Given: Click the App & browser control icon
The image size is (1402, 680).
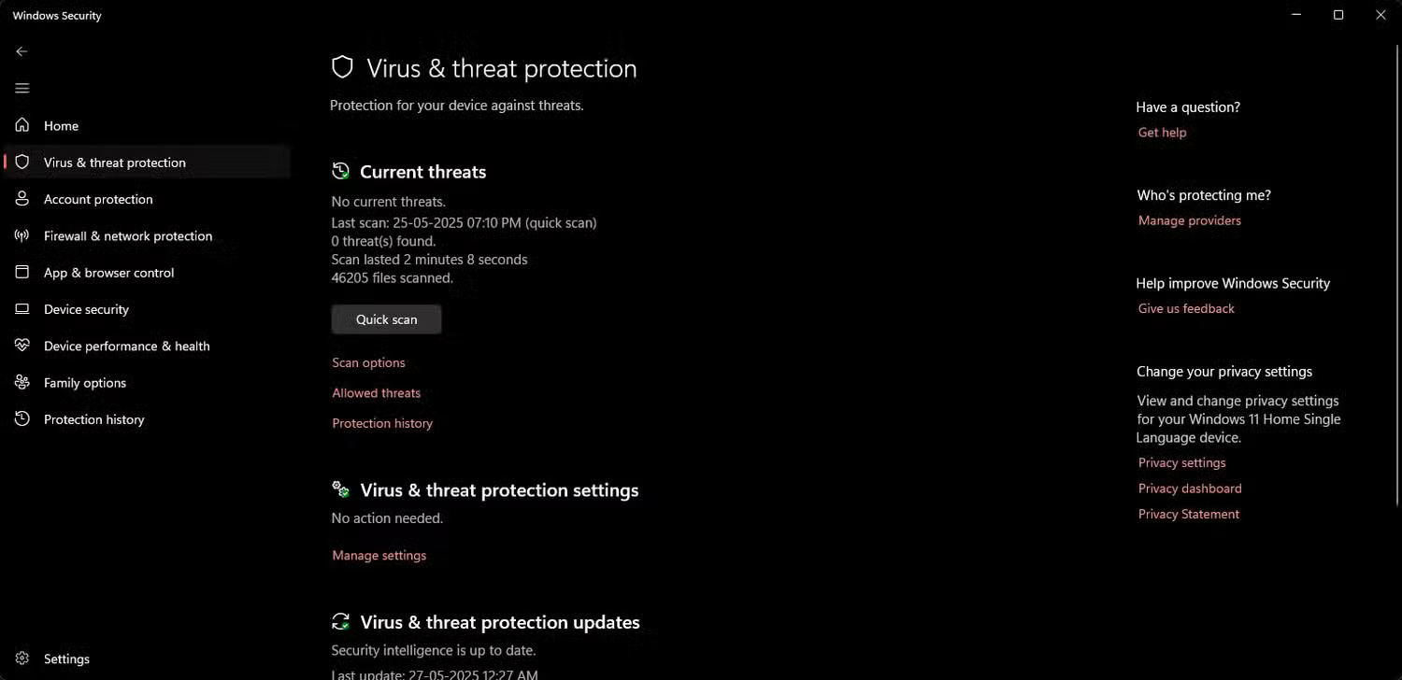Looking at the screenshot, I should 21,272.
